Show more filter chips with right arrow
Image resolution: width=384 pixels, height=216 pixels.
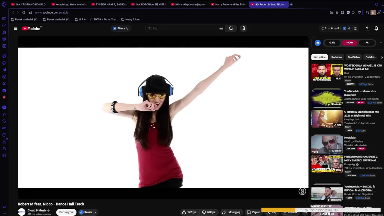pos(382,57)
